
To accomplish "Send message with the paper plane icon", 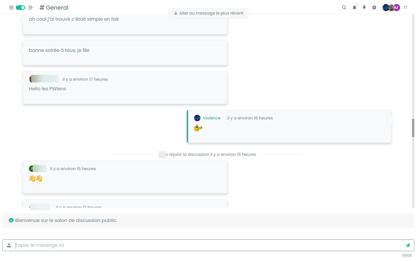I will click(408, 245).
